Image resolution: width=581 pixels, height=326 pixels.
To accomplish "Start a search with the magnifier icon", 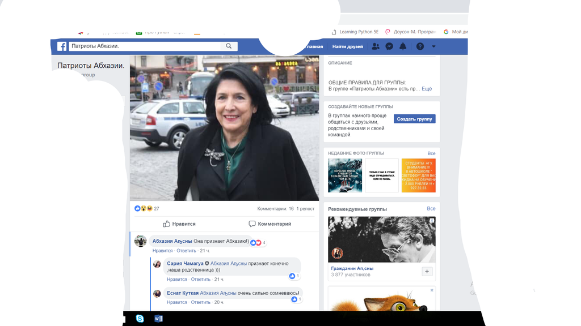I will pos(229,46).
